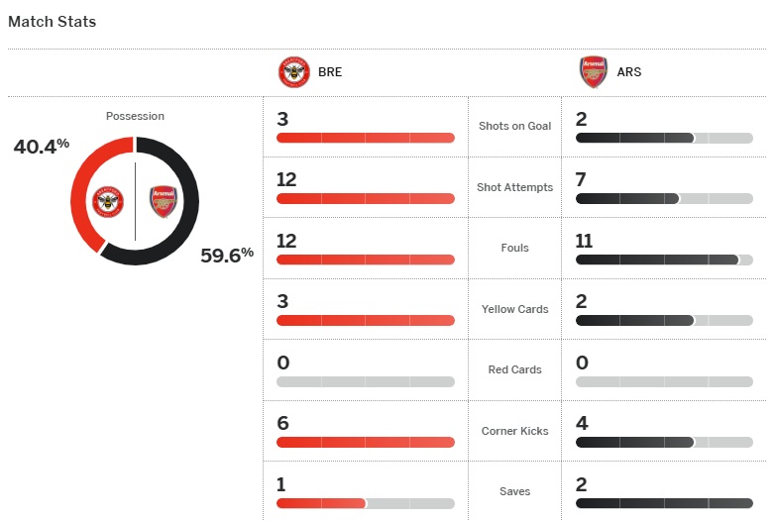
Task: Click Brentford's Corner Kicks bar
Action: tap(366, 443)
